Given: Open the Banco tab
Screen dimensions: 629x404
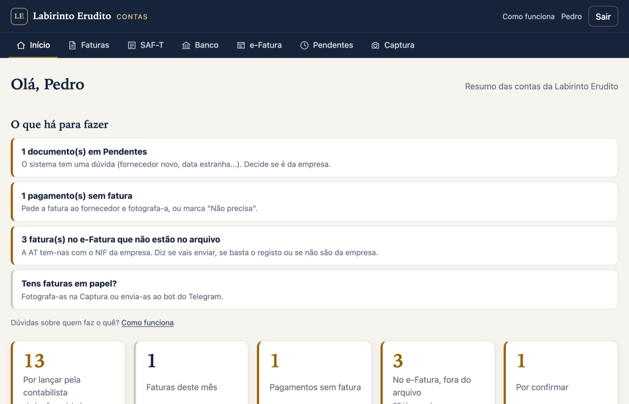Looking at the screenshot, I should (x=200, y=45).
